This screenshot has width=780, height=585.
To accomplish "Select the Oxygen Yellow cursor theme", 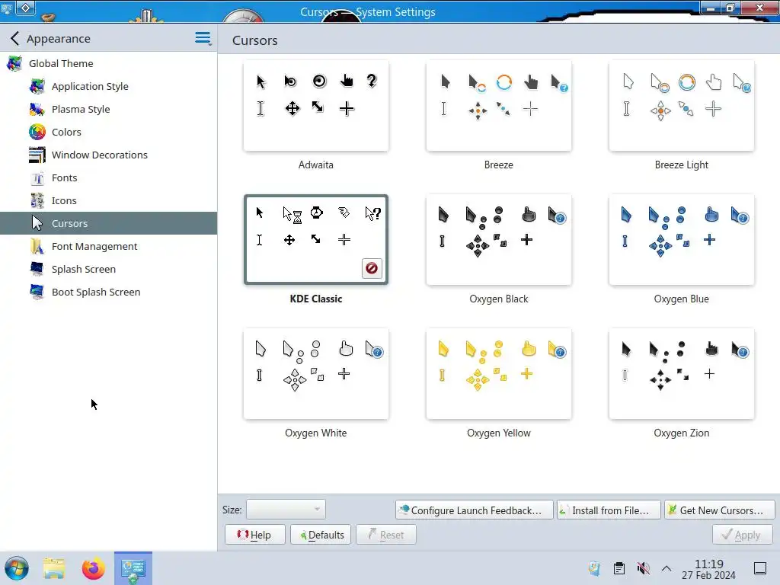I will coord(498,373).
